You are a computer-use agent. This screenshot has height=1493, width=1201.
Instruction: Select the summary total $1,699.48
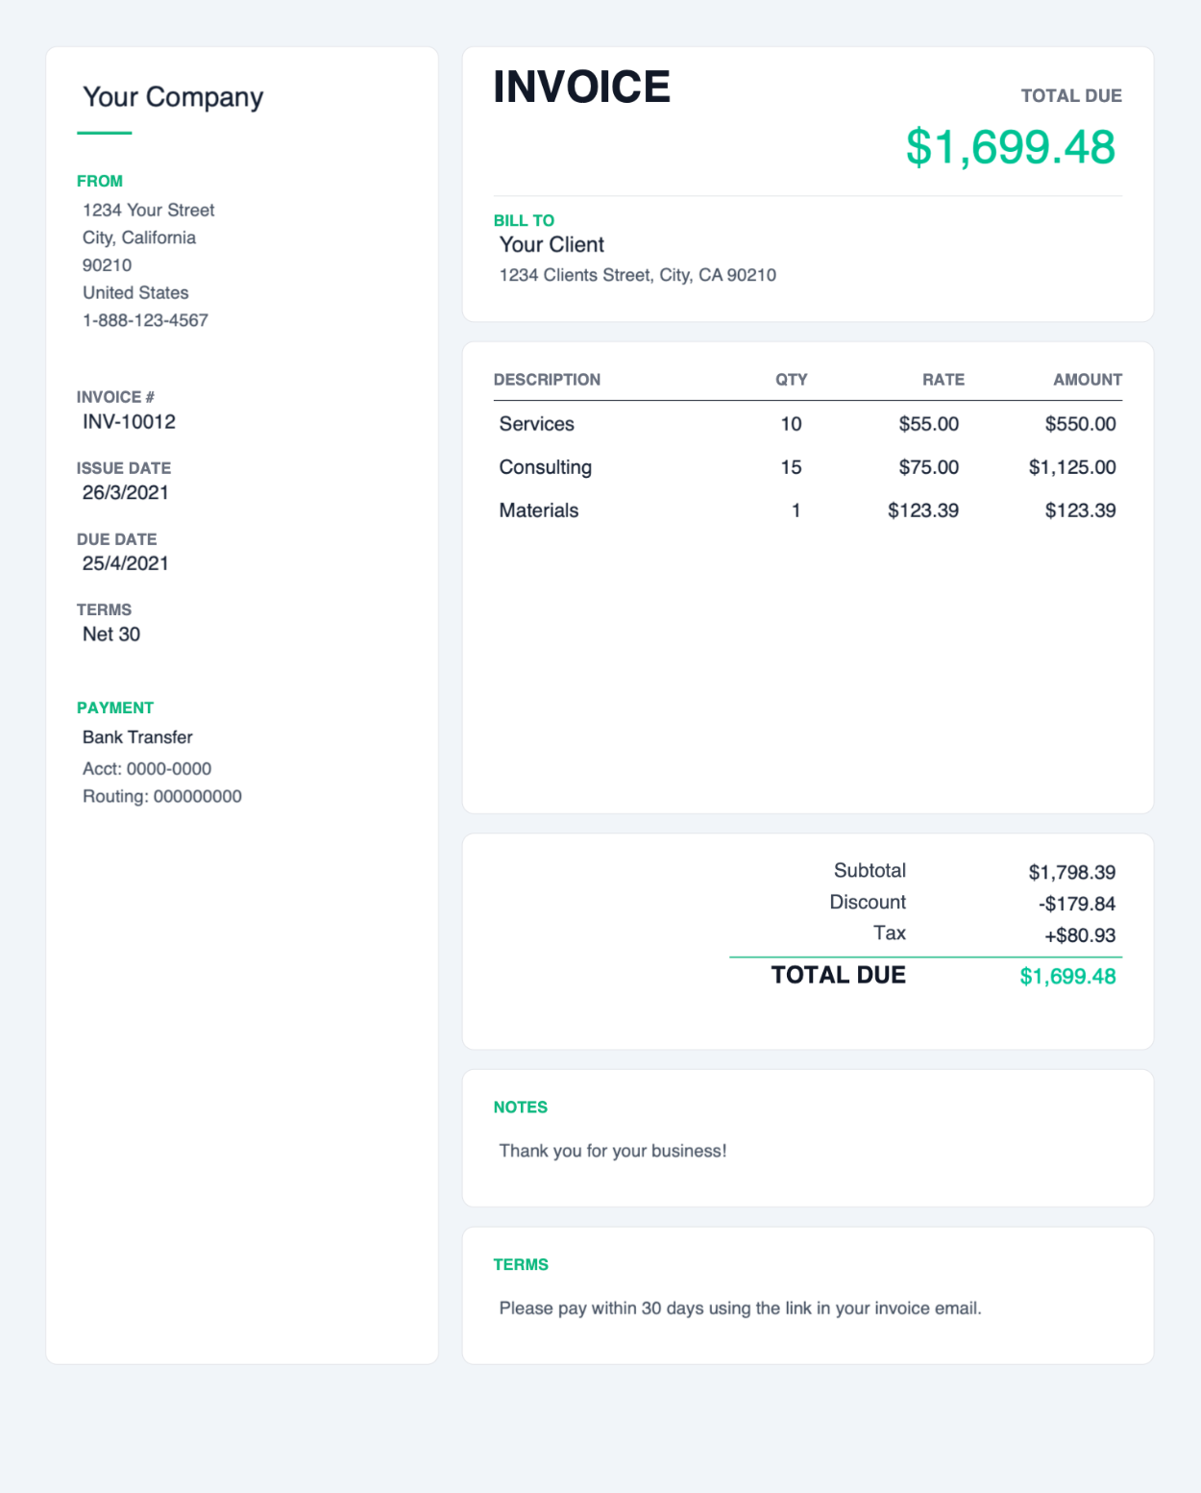[1067, 977]
